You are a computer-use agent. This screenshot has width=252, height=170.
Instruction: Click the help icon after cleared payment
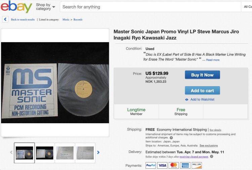click(212, 157)
